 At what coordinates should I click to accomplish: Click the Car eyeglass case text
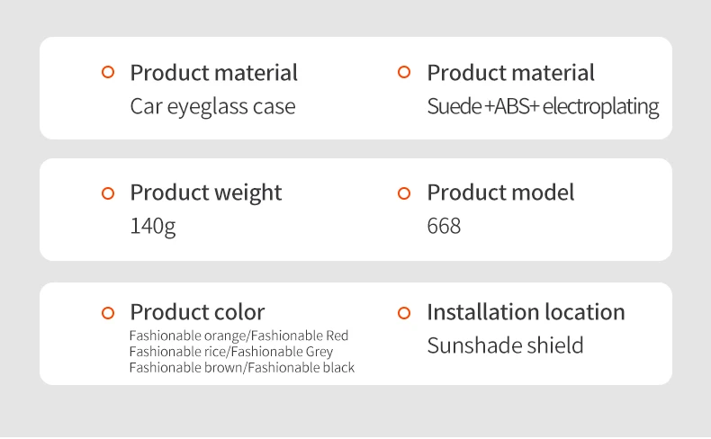212,107
